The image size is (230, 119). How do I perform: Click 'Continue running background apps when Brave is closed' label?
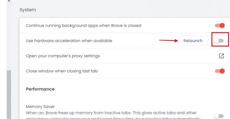pyautogui.click(x=83, y=25)
